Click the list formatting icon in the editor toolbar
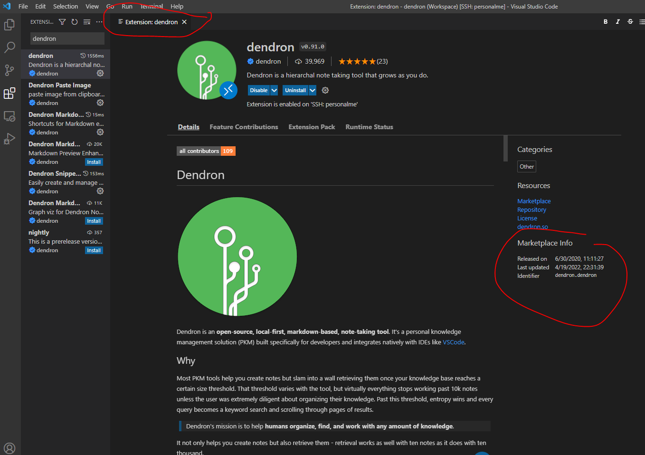 click(642, 22)
